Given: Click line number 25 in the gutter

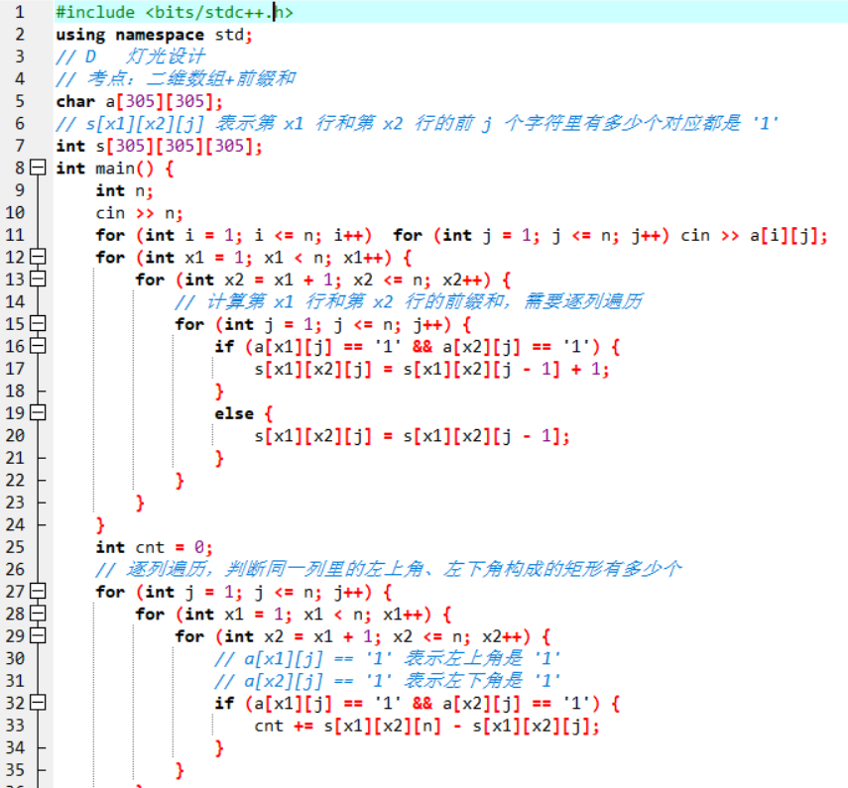Looking at the screenshot, I should (x=15, y=547).
